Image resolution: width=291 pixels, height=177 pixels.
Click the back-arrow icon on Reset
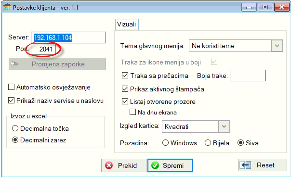click(245, 165)
